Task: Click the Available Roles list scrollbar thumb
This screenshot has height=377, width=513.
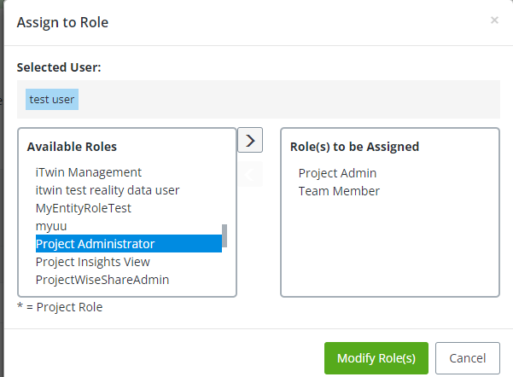Action: 224,235
